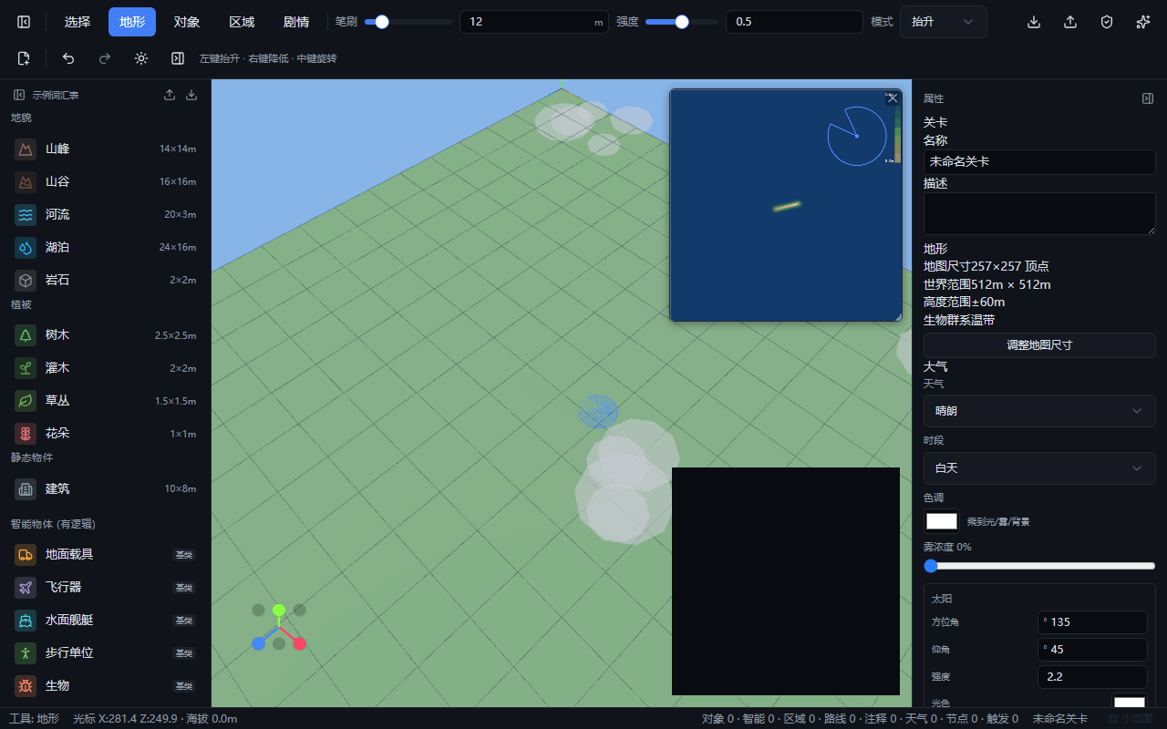Click the 未命名关卡 name in status bar
Image resolution: width=1167 pixels, height=729 pixels.
click(1060, 718)
